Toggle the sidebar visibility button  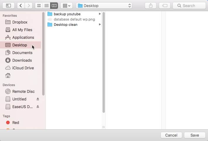coord(8,6)
